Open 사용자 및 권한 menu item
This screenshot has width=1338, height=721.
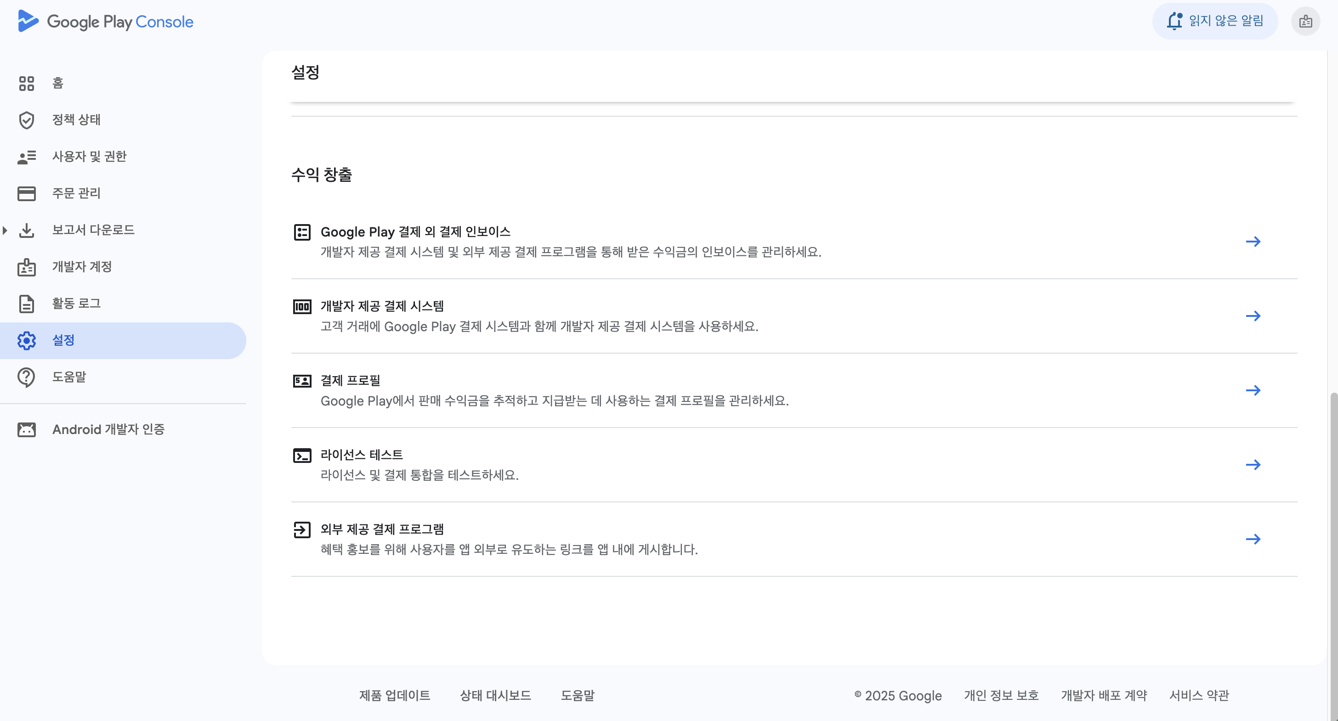coord(89,156)
